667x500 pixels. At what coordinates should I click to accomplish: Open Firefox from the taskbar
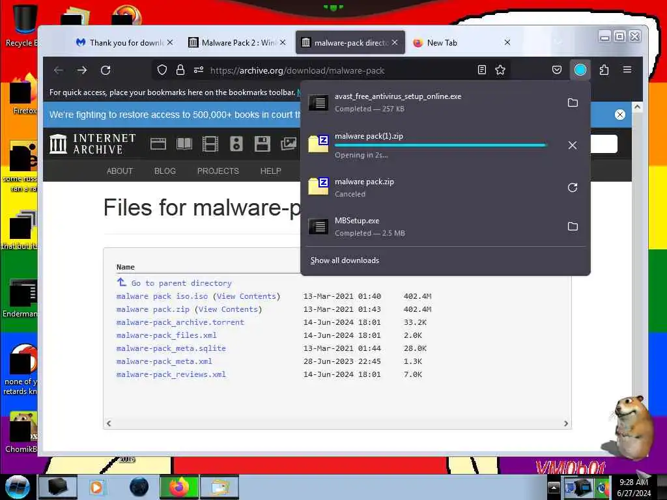point(178,487)
